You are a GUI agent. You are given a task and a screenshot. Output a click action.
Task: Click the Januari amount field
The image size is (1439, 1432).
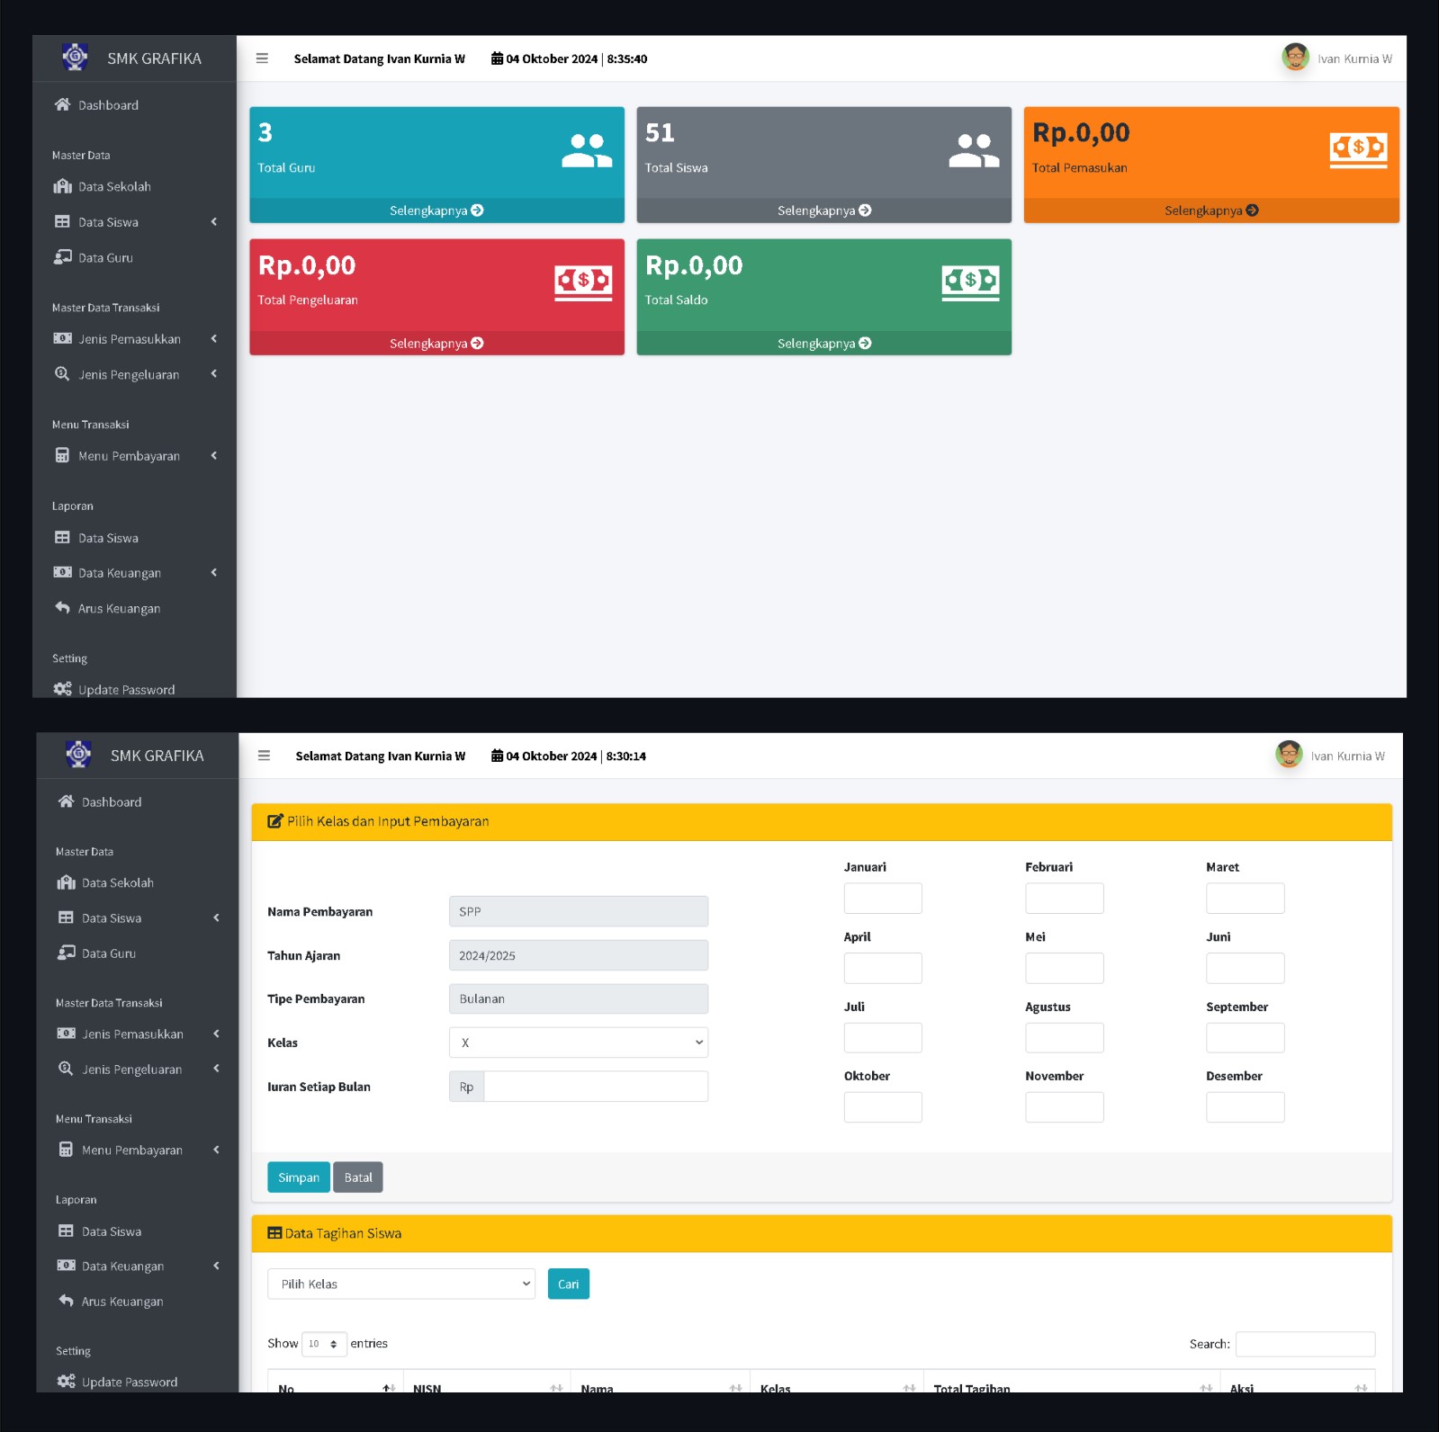coord(883,898)
